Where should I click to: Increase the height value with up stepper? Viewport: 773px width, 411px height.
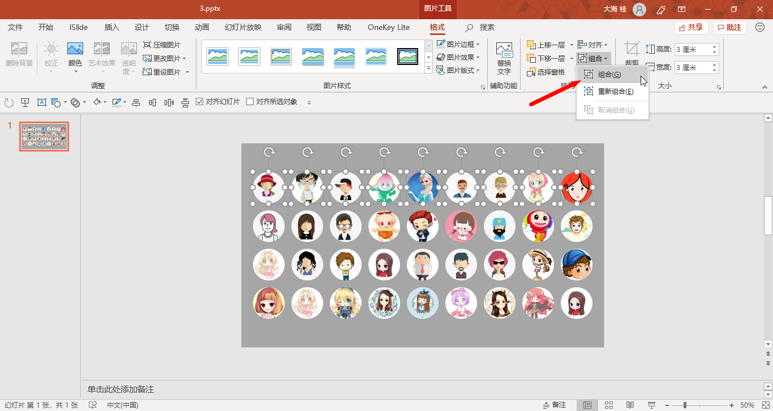pos(715,47)
